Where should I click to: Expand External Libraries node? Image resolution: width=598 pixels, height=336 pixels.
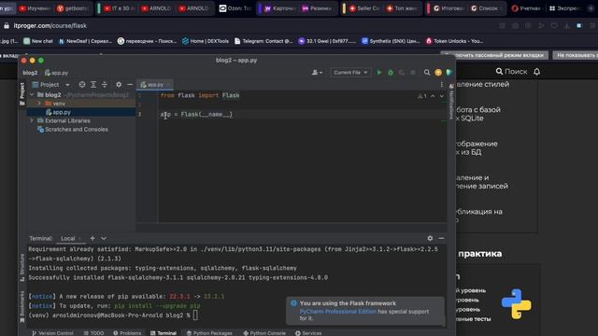[32, 120]
